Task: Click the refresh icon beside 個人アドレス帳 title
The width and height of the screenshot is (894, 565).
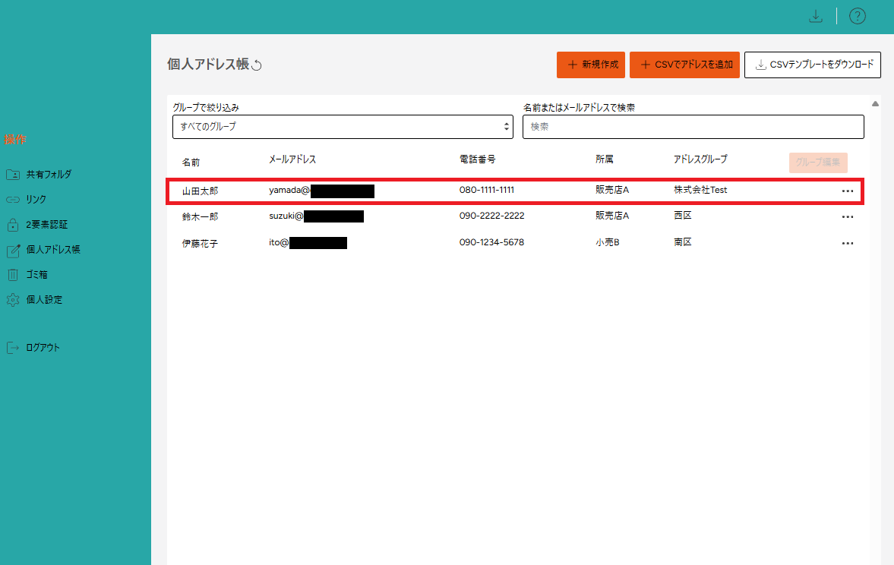Action: point(257,65)
